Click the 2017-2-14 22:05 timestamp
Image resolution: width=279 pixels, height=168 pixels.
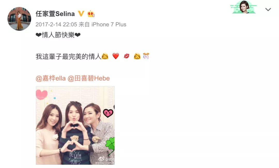click(x=56, y=24)
